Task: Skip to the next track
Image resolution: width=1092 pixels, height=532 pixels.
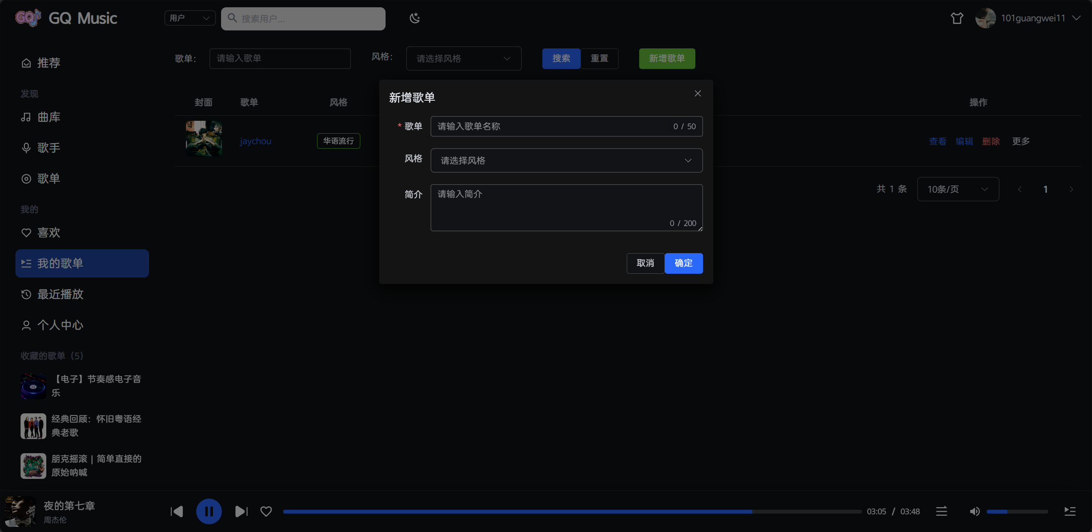Action: [241, 511]
